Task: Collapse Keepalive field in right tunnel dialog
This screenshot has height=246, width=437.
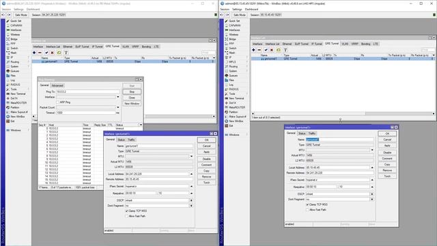Action: tap(372, 187)
